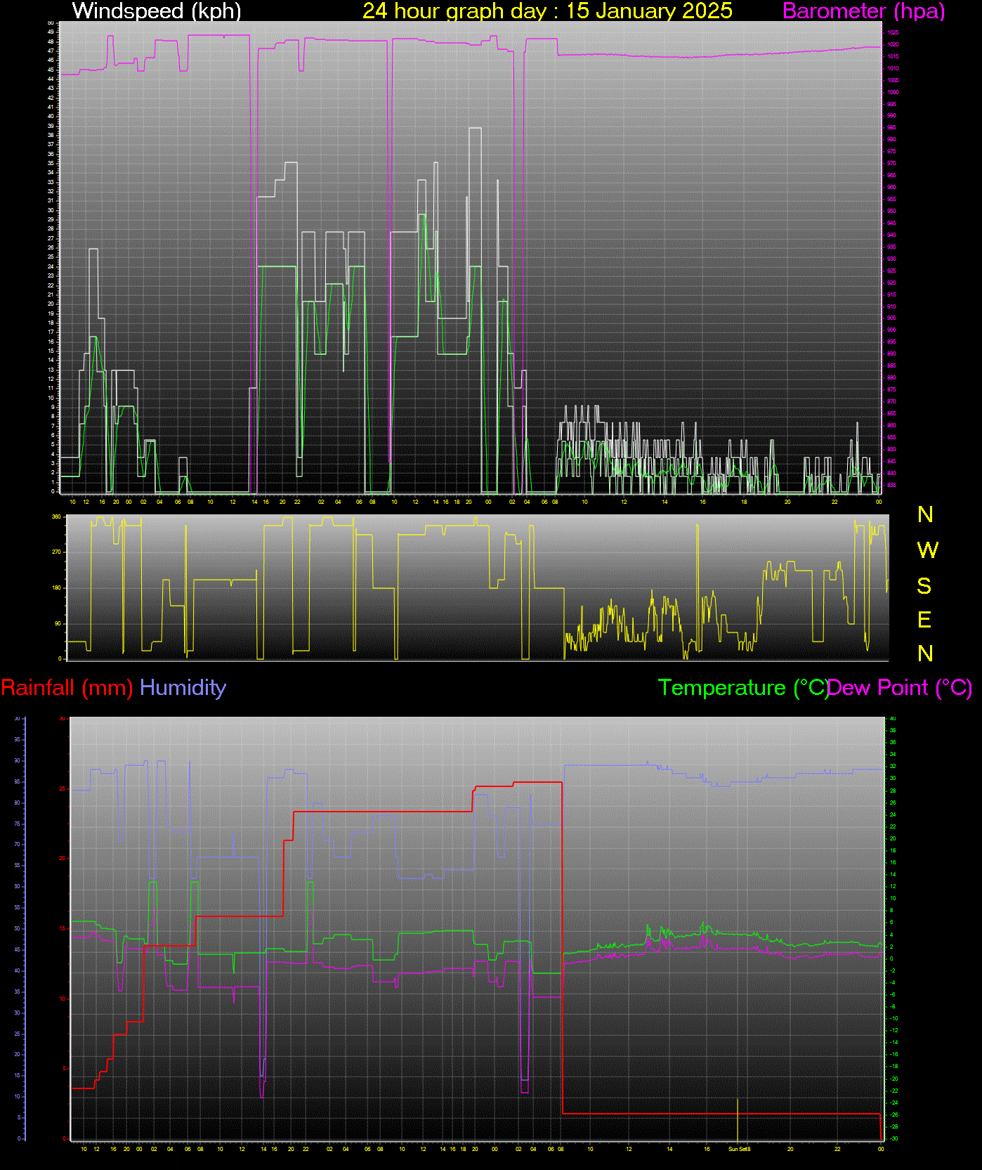Viewport: 982px width, 1170px height.
Task: Select the 270 value on wind direction axis
Action: (x=57, y=552)
